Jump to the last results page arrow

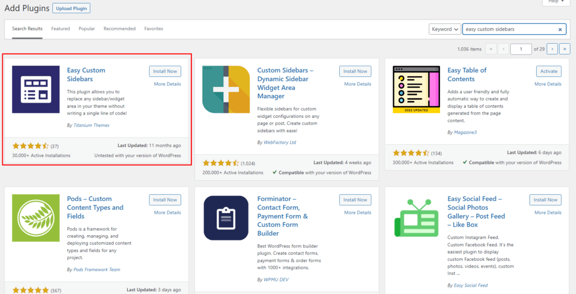[x=565, y=49]
